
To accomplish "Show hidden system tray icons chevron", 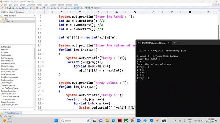I will pos(175,121).
